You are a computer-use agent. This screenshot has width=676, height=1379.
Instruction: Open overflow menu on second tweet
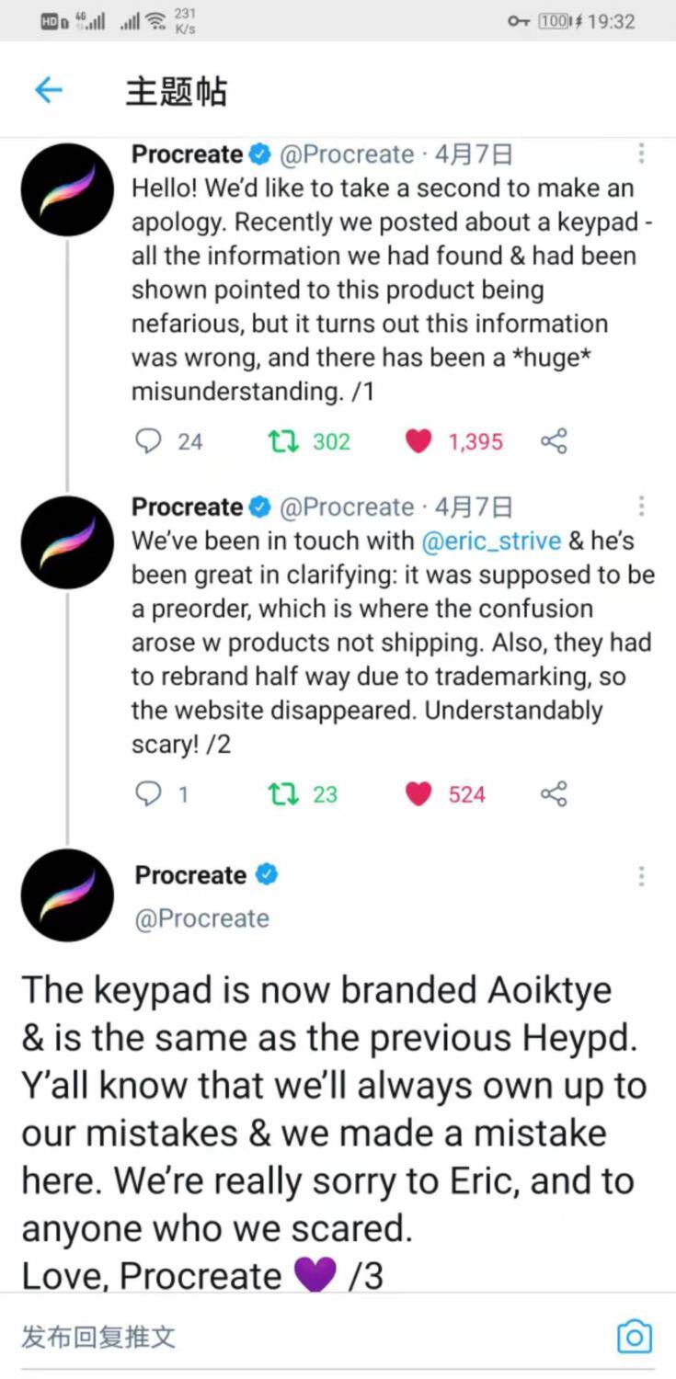641,507
